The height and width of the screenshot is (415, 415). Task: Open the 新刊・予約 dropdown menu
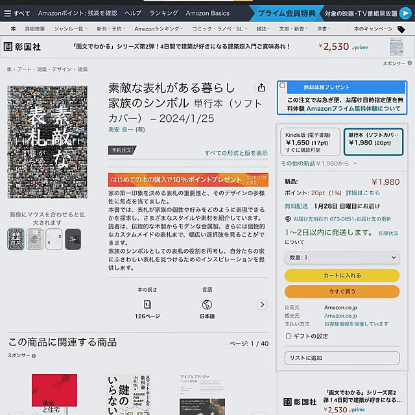(111, 29)
